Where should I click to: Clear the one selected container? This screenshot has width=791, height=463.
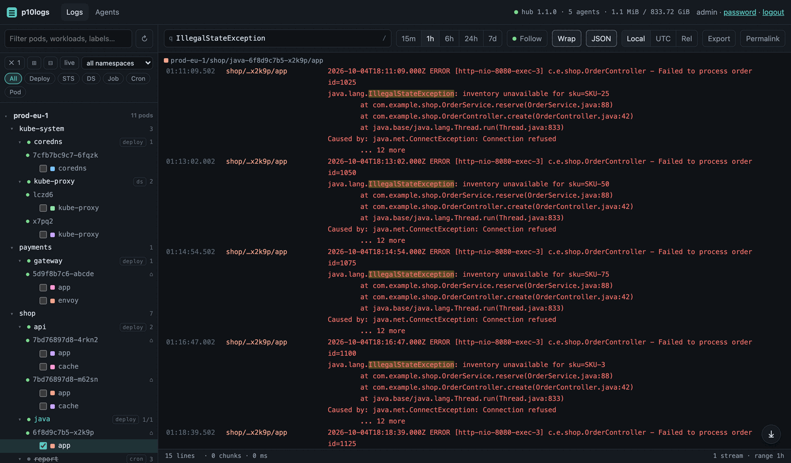pyautogui.click(x=14, y=63)
